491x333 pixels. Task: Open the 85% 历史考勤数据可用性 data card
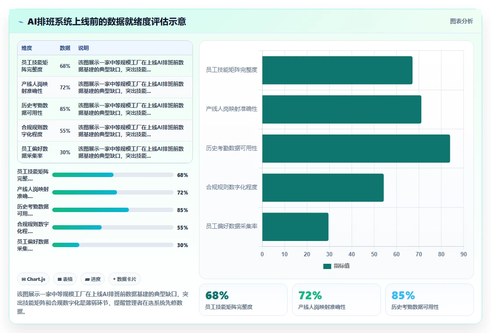pos(429,300)
